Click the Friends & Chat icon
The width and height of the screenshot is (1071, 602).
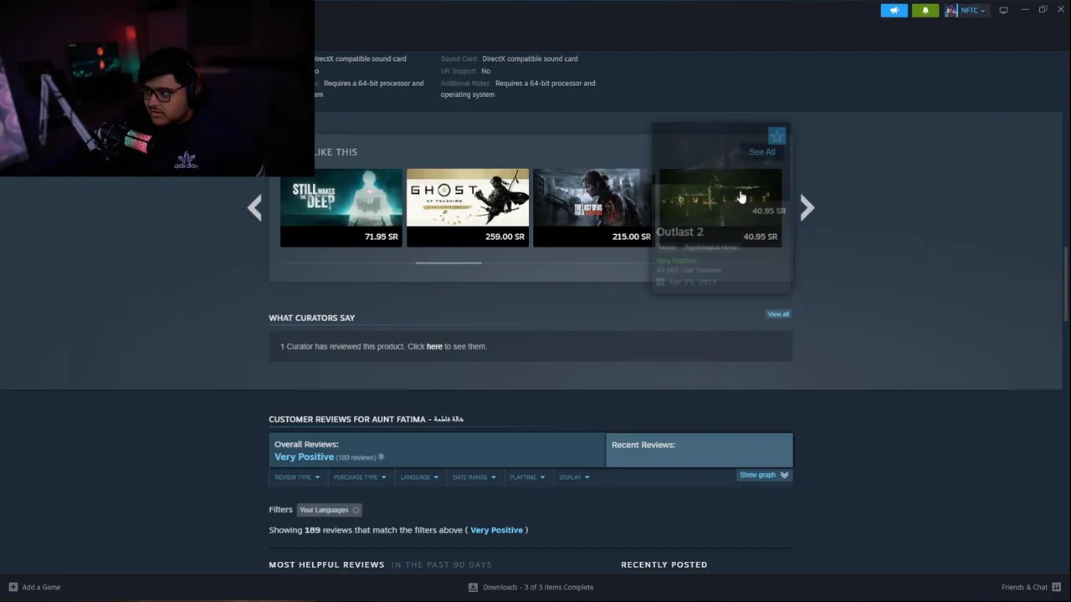[x=1057, y=587]
